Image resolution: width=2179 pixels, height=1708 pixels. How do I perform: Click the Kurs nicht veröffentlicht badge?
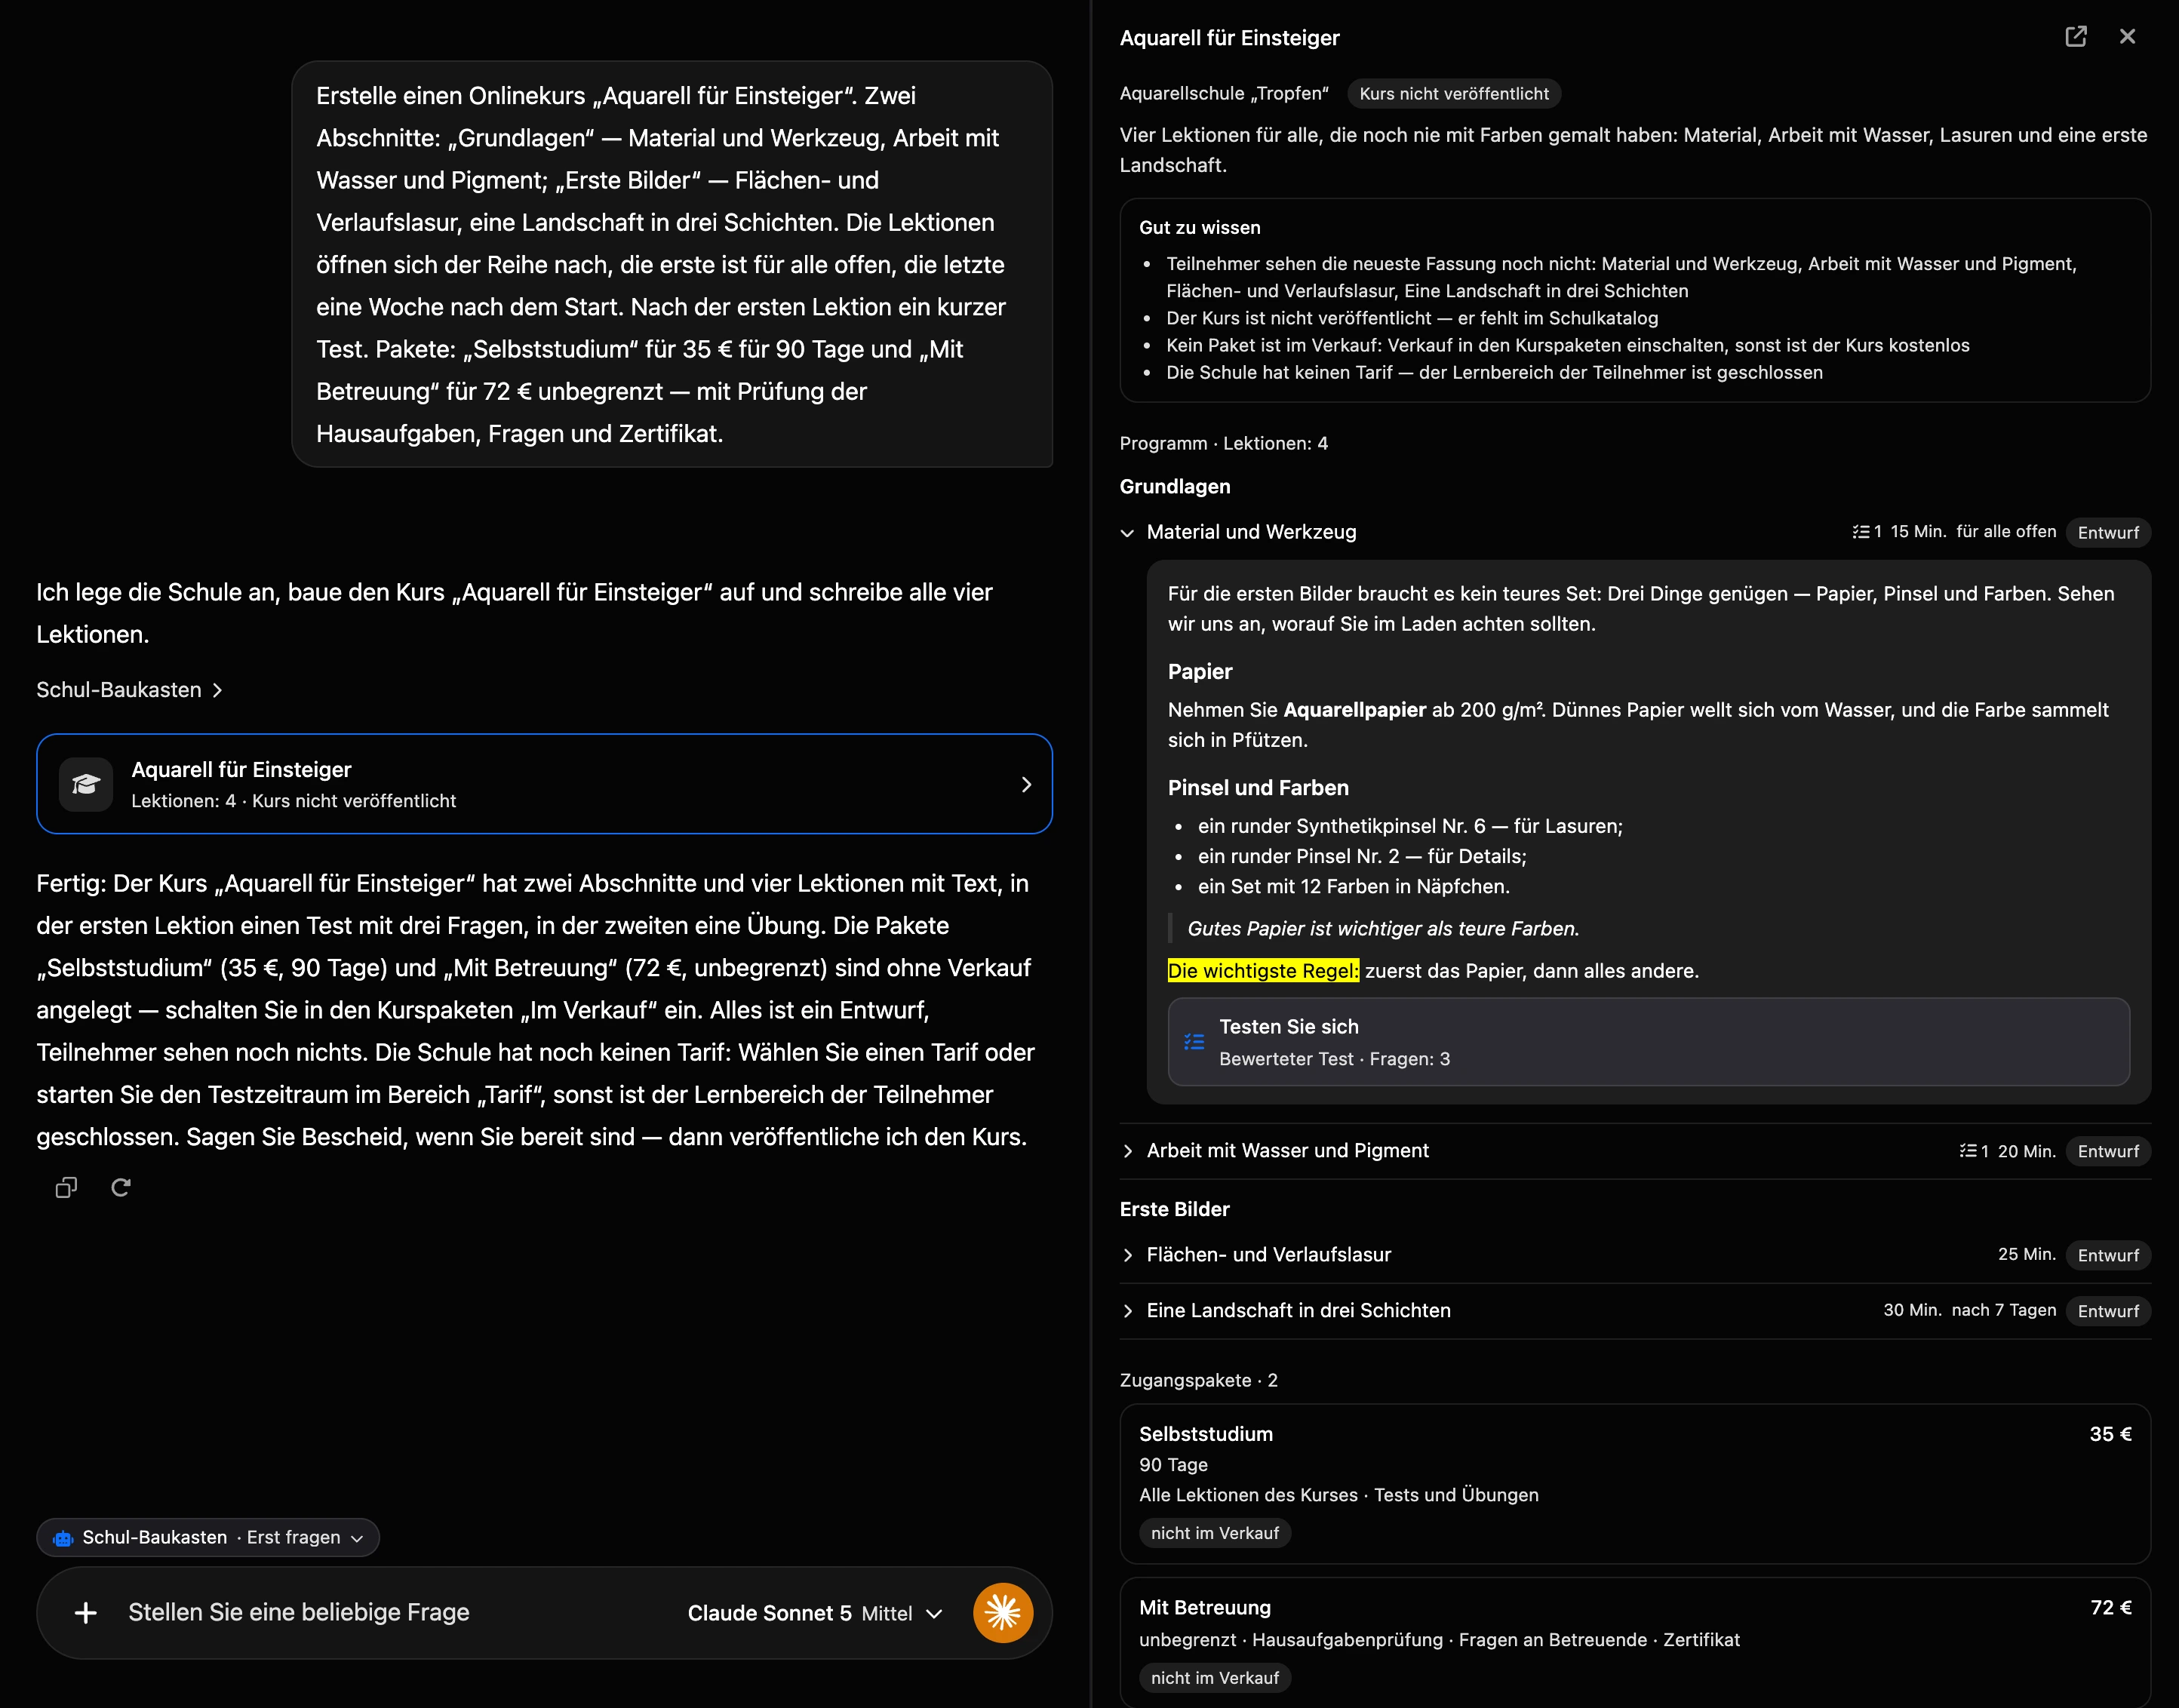tap(1453, 94)
